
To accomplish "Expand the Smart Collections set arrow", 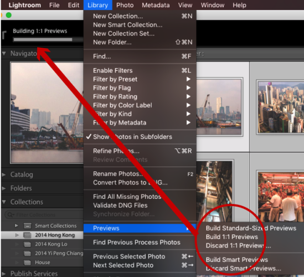I will point(17,226).
